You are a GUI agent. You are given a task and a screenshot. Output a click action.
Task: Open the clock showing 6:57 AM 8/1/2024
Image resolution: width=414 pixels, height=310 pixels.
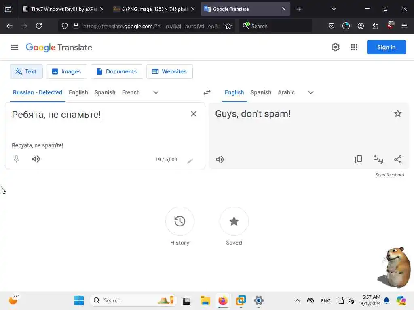[x=371, y=300]
